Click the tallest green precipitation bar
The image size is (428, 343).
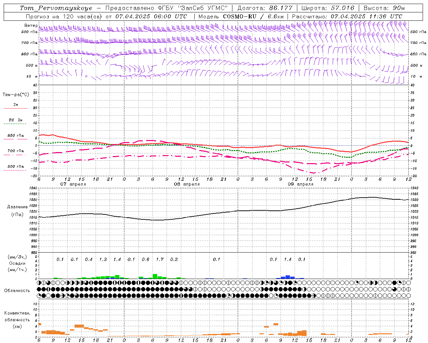pos(155,276)
